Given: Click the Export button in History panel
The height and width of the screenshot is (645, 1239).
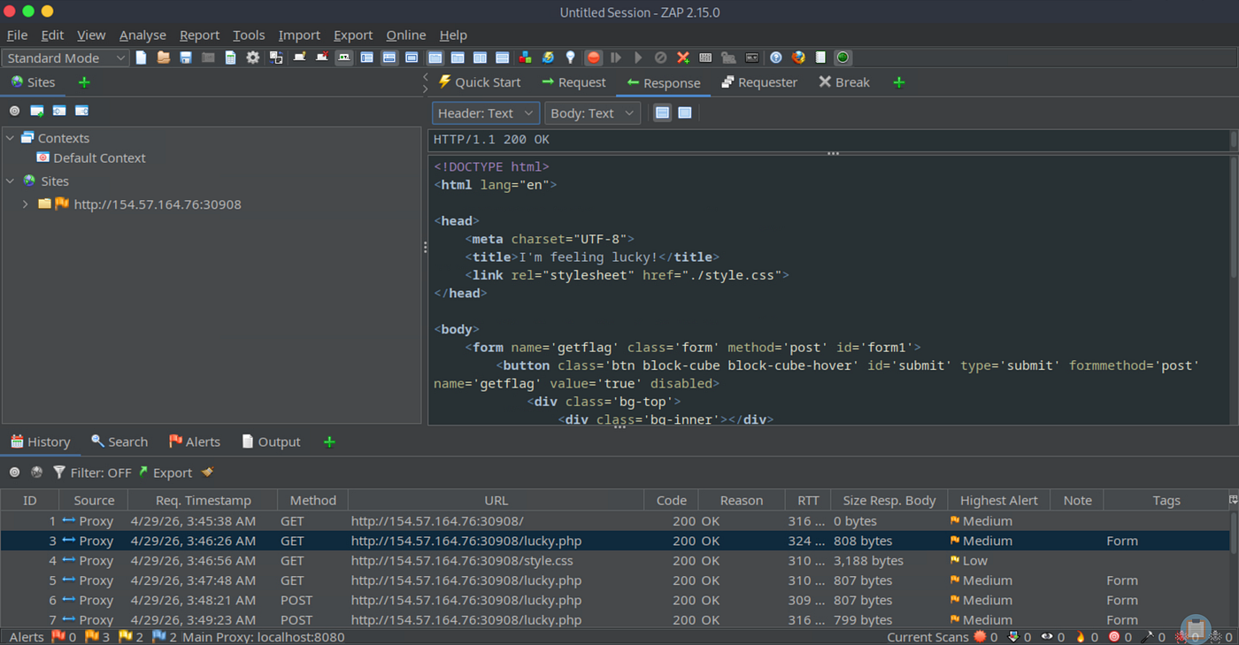Looking at the screenshot, I should pyautogui.click(x=165, y=472).
